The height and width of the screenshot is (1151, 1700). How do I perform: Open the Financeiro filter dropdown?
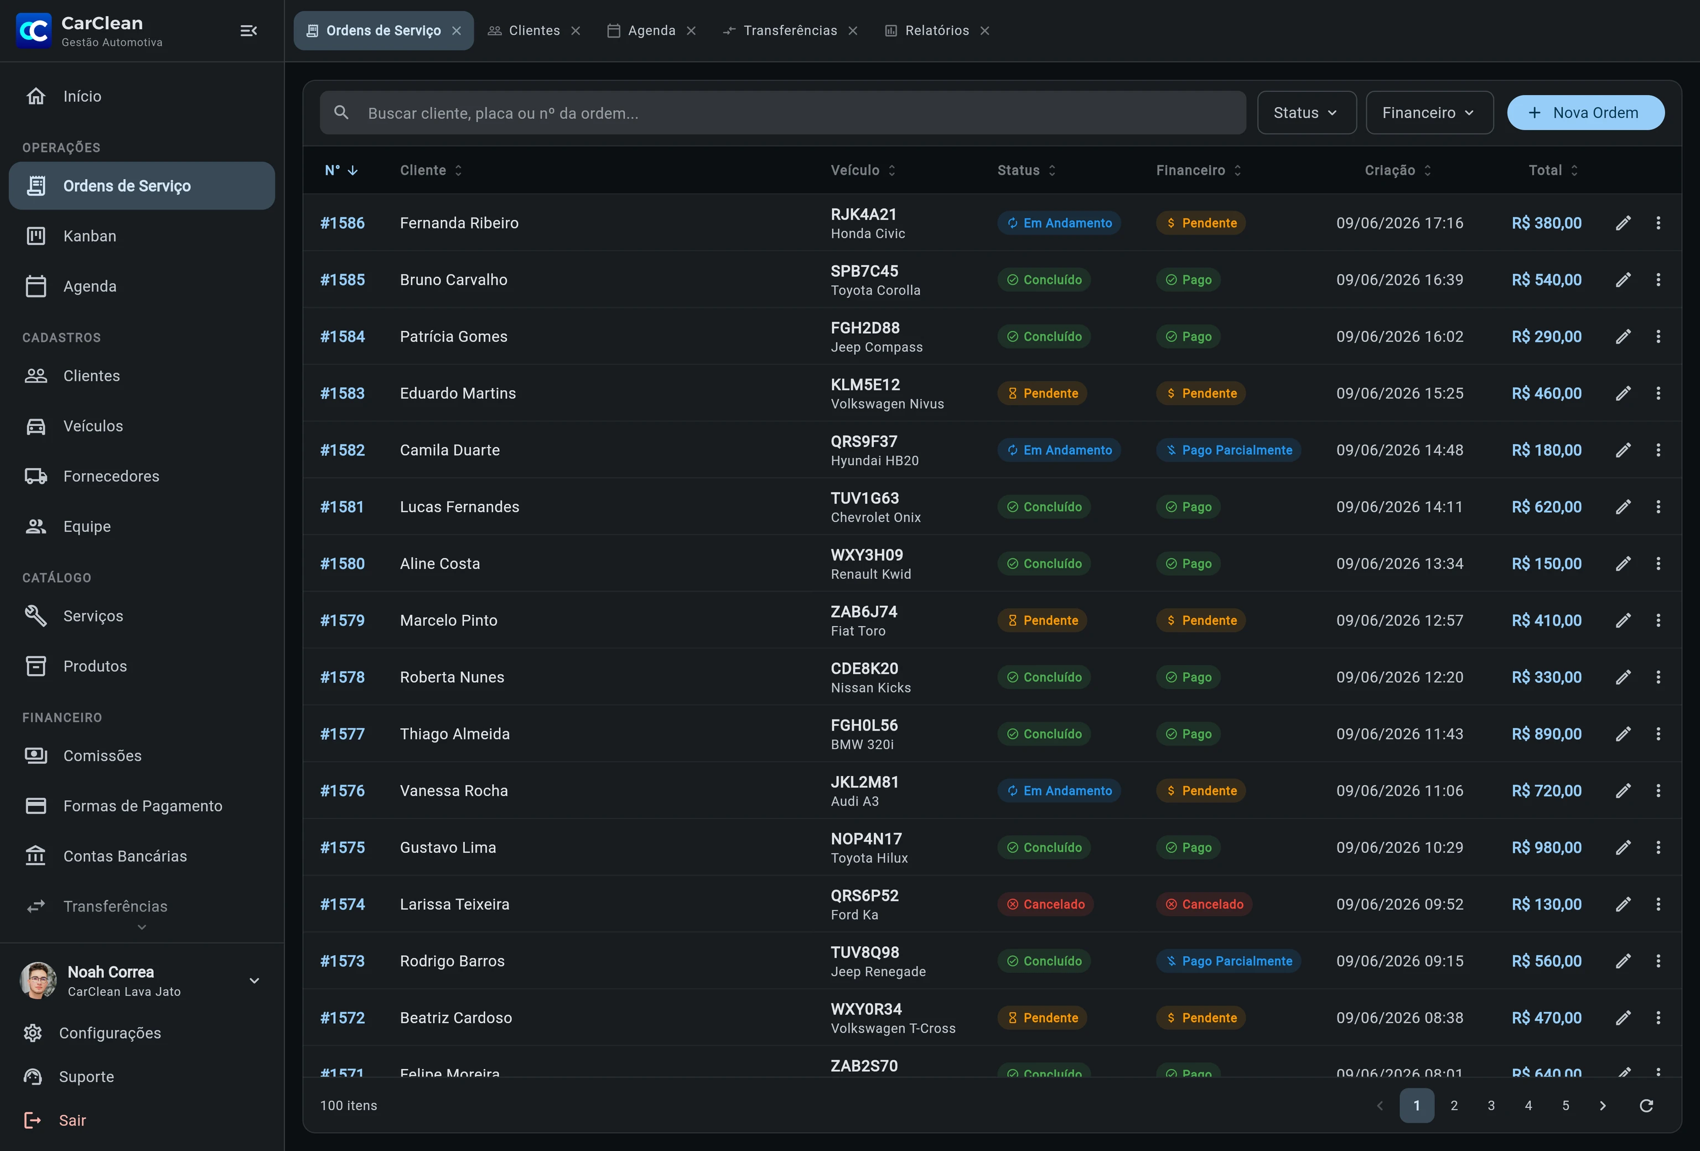tap(1429, 113)
